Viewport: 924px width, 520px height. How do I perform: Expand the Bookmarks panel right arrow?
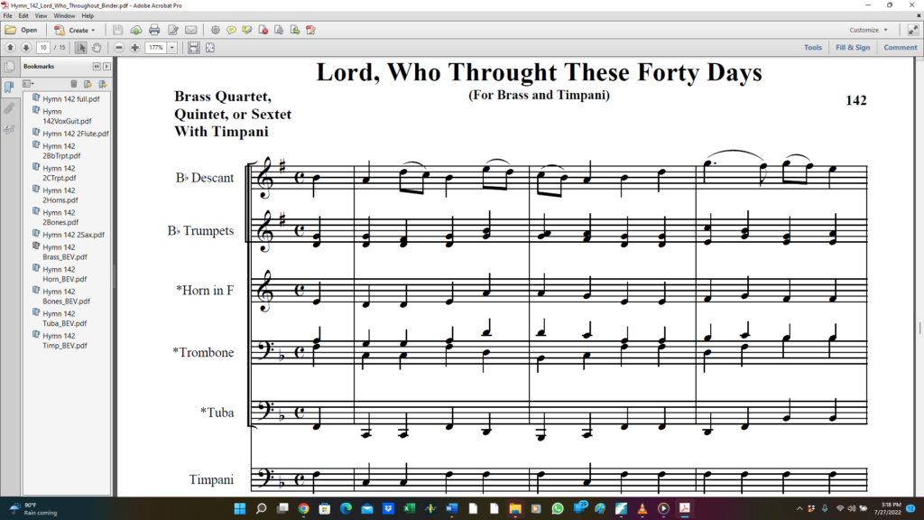[106, 67]
